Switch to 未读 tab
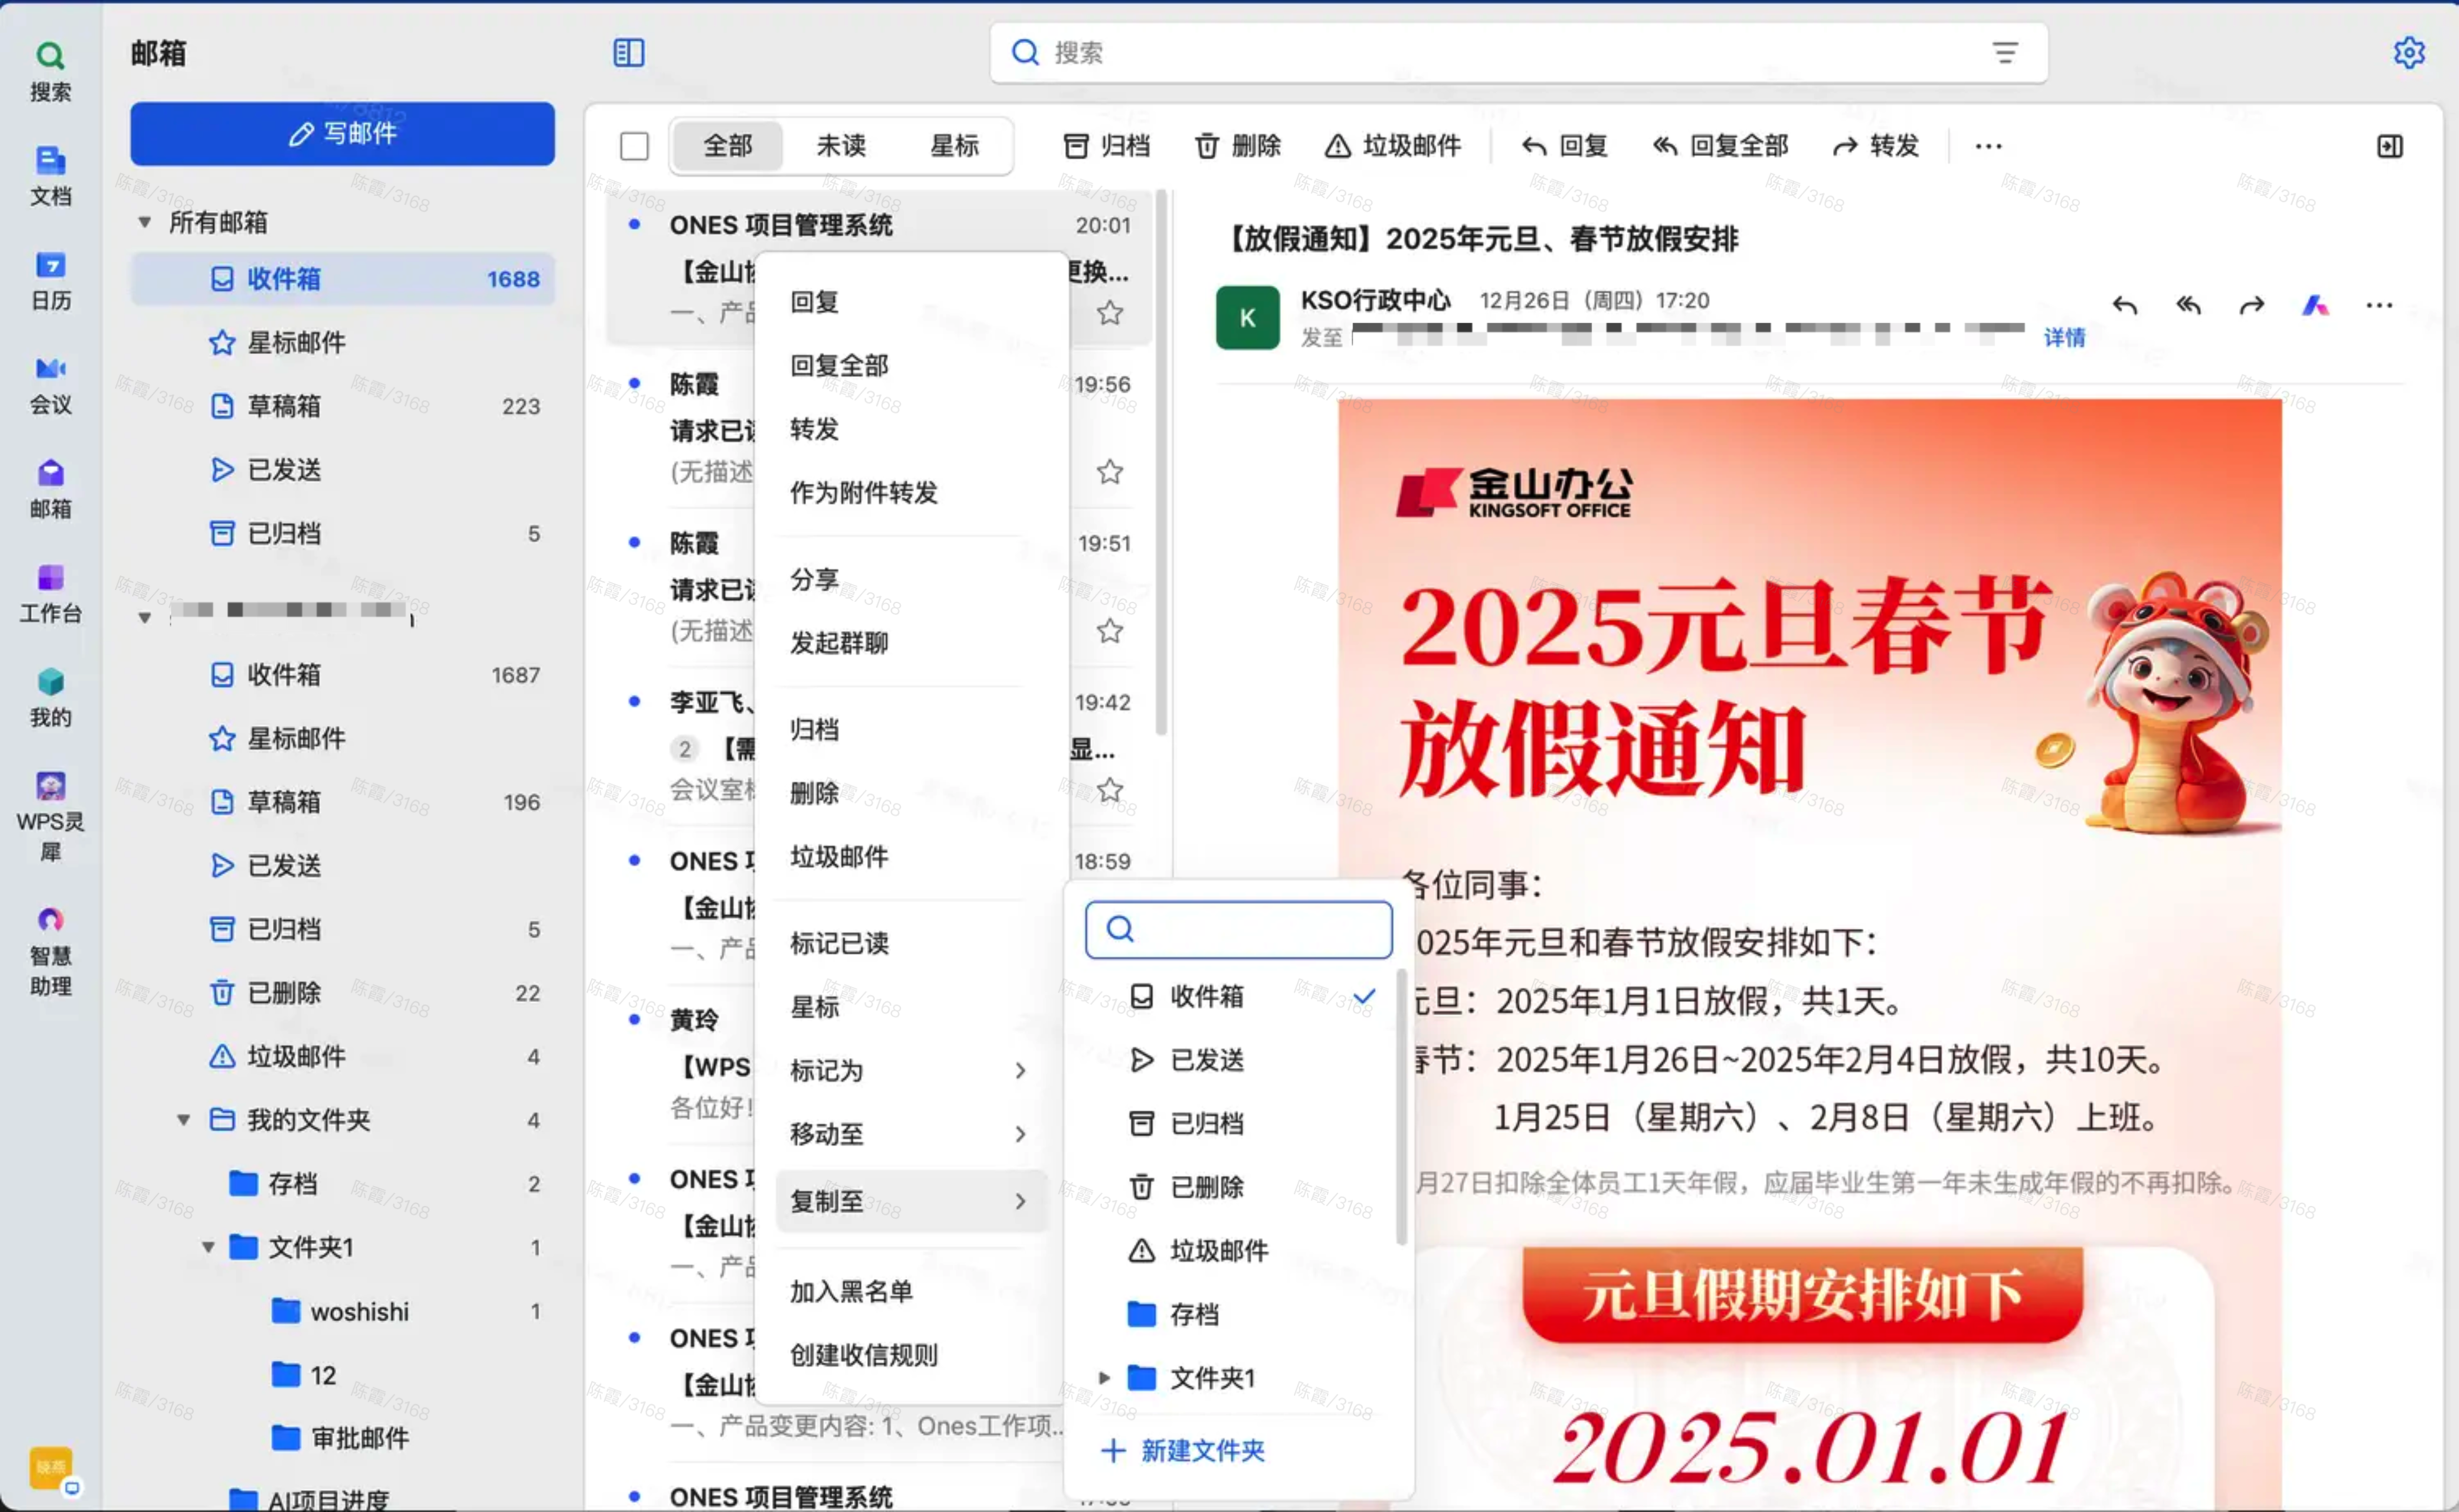Viewport: 2459px width, 1512px height. 841,146
